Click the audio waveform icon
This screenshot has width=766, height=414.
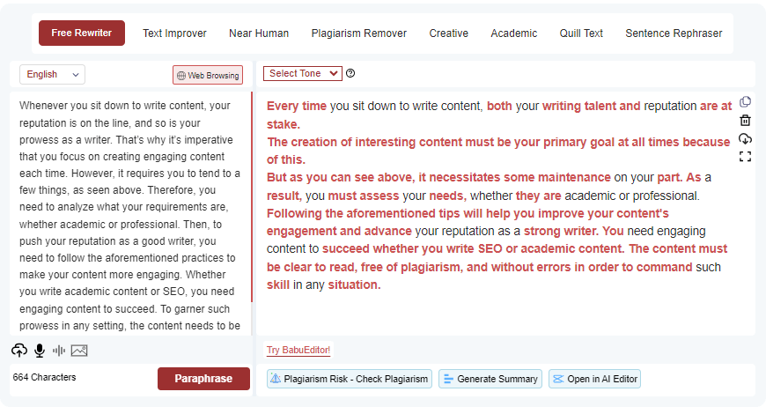(59, 351)
